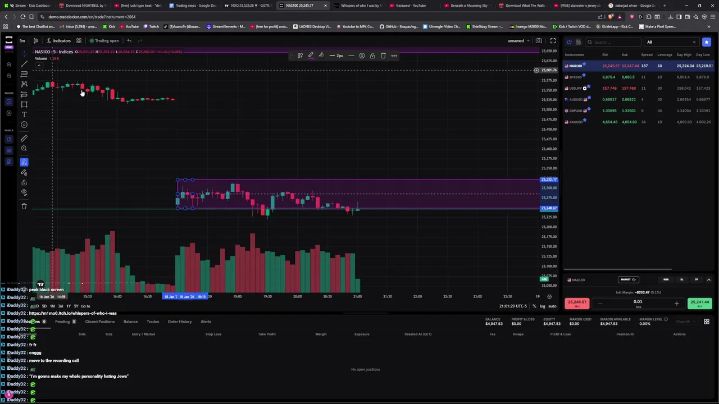Image resolution: width=719 pixels, height=404 pixels.
Task: Open the emoji icons tool
Action: tap(24, 125)
